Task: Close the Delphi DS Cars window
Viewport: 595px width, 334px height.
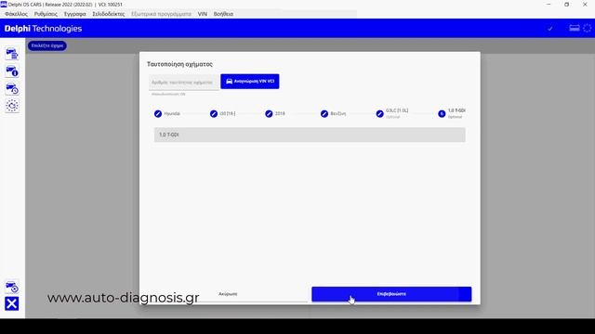Action: pos(585,4)
